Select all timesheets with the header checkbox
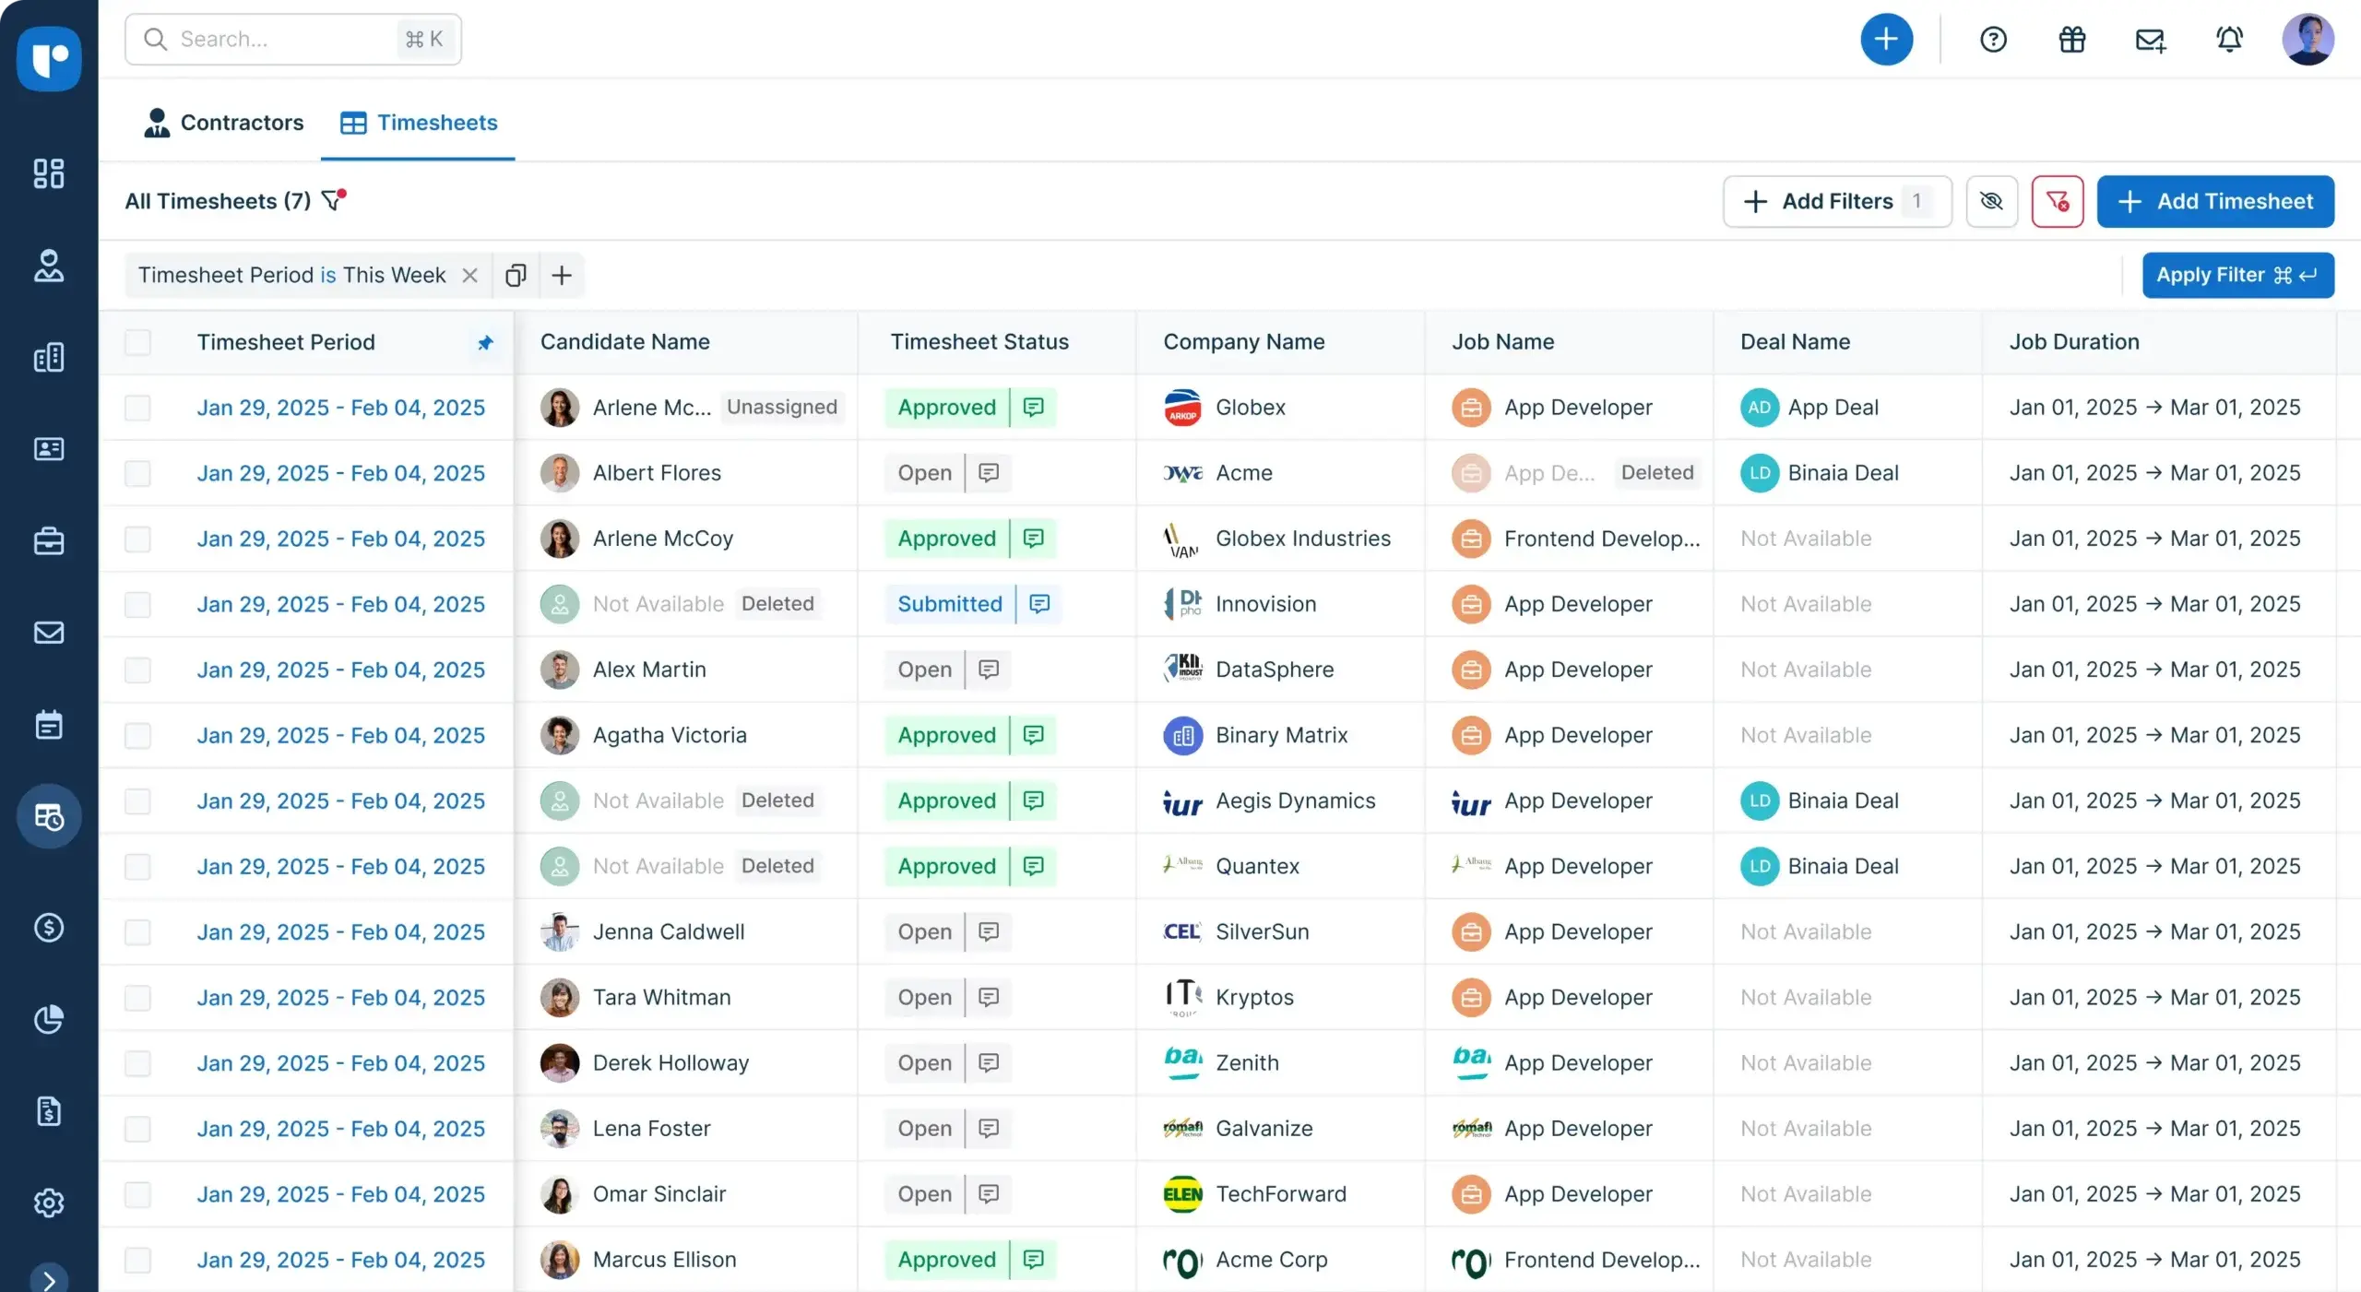The image size is (2361, 1292). (x=138, y=342)
